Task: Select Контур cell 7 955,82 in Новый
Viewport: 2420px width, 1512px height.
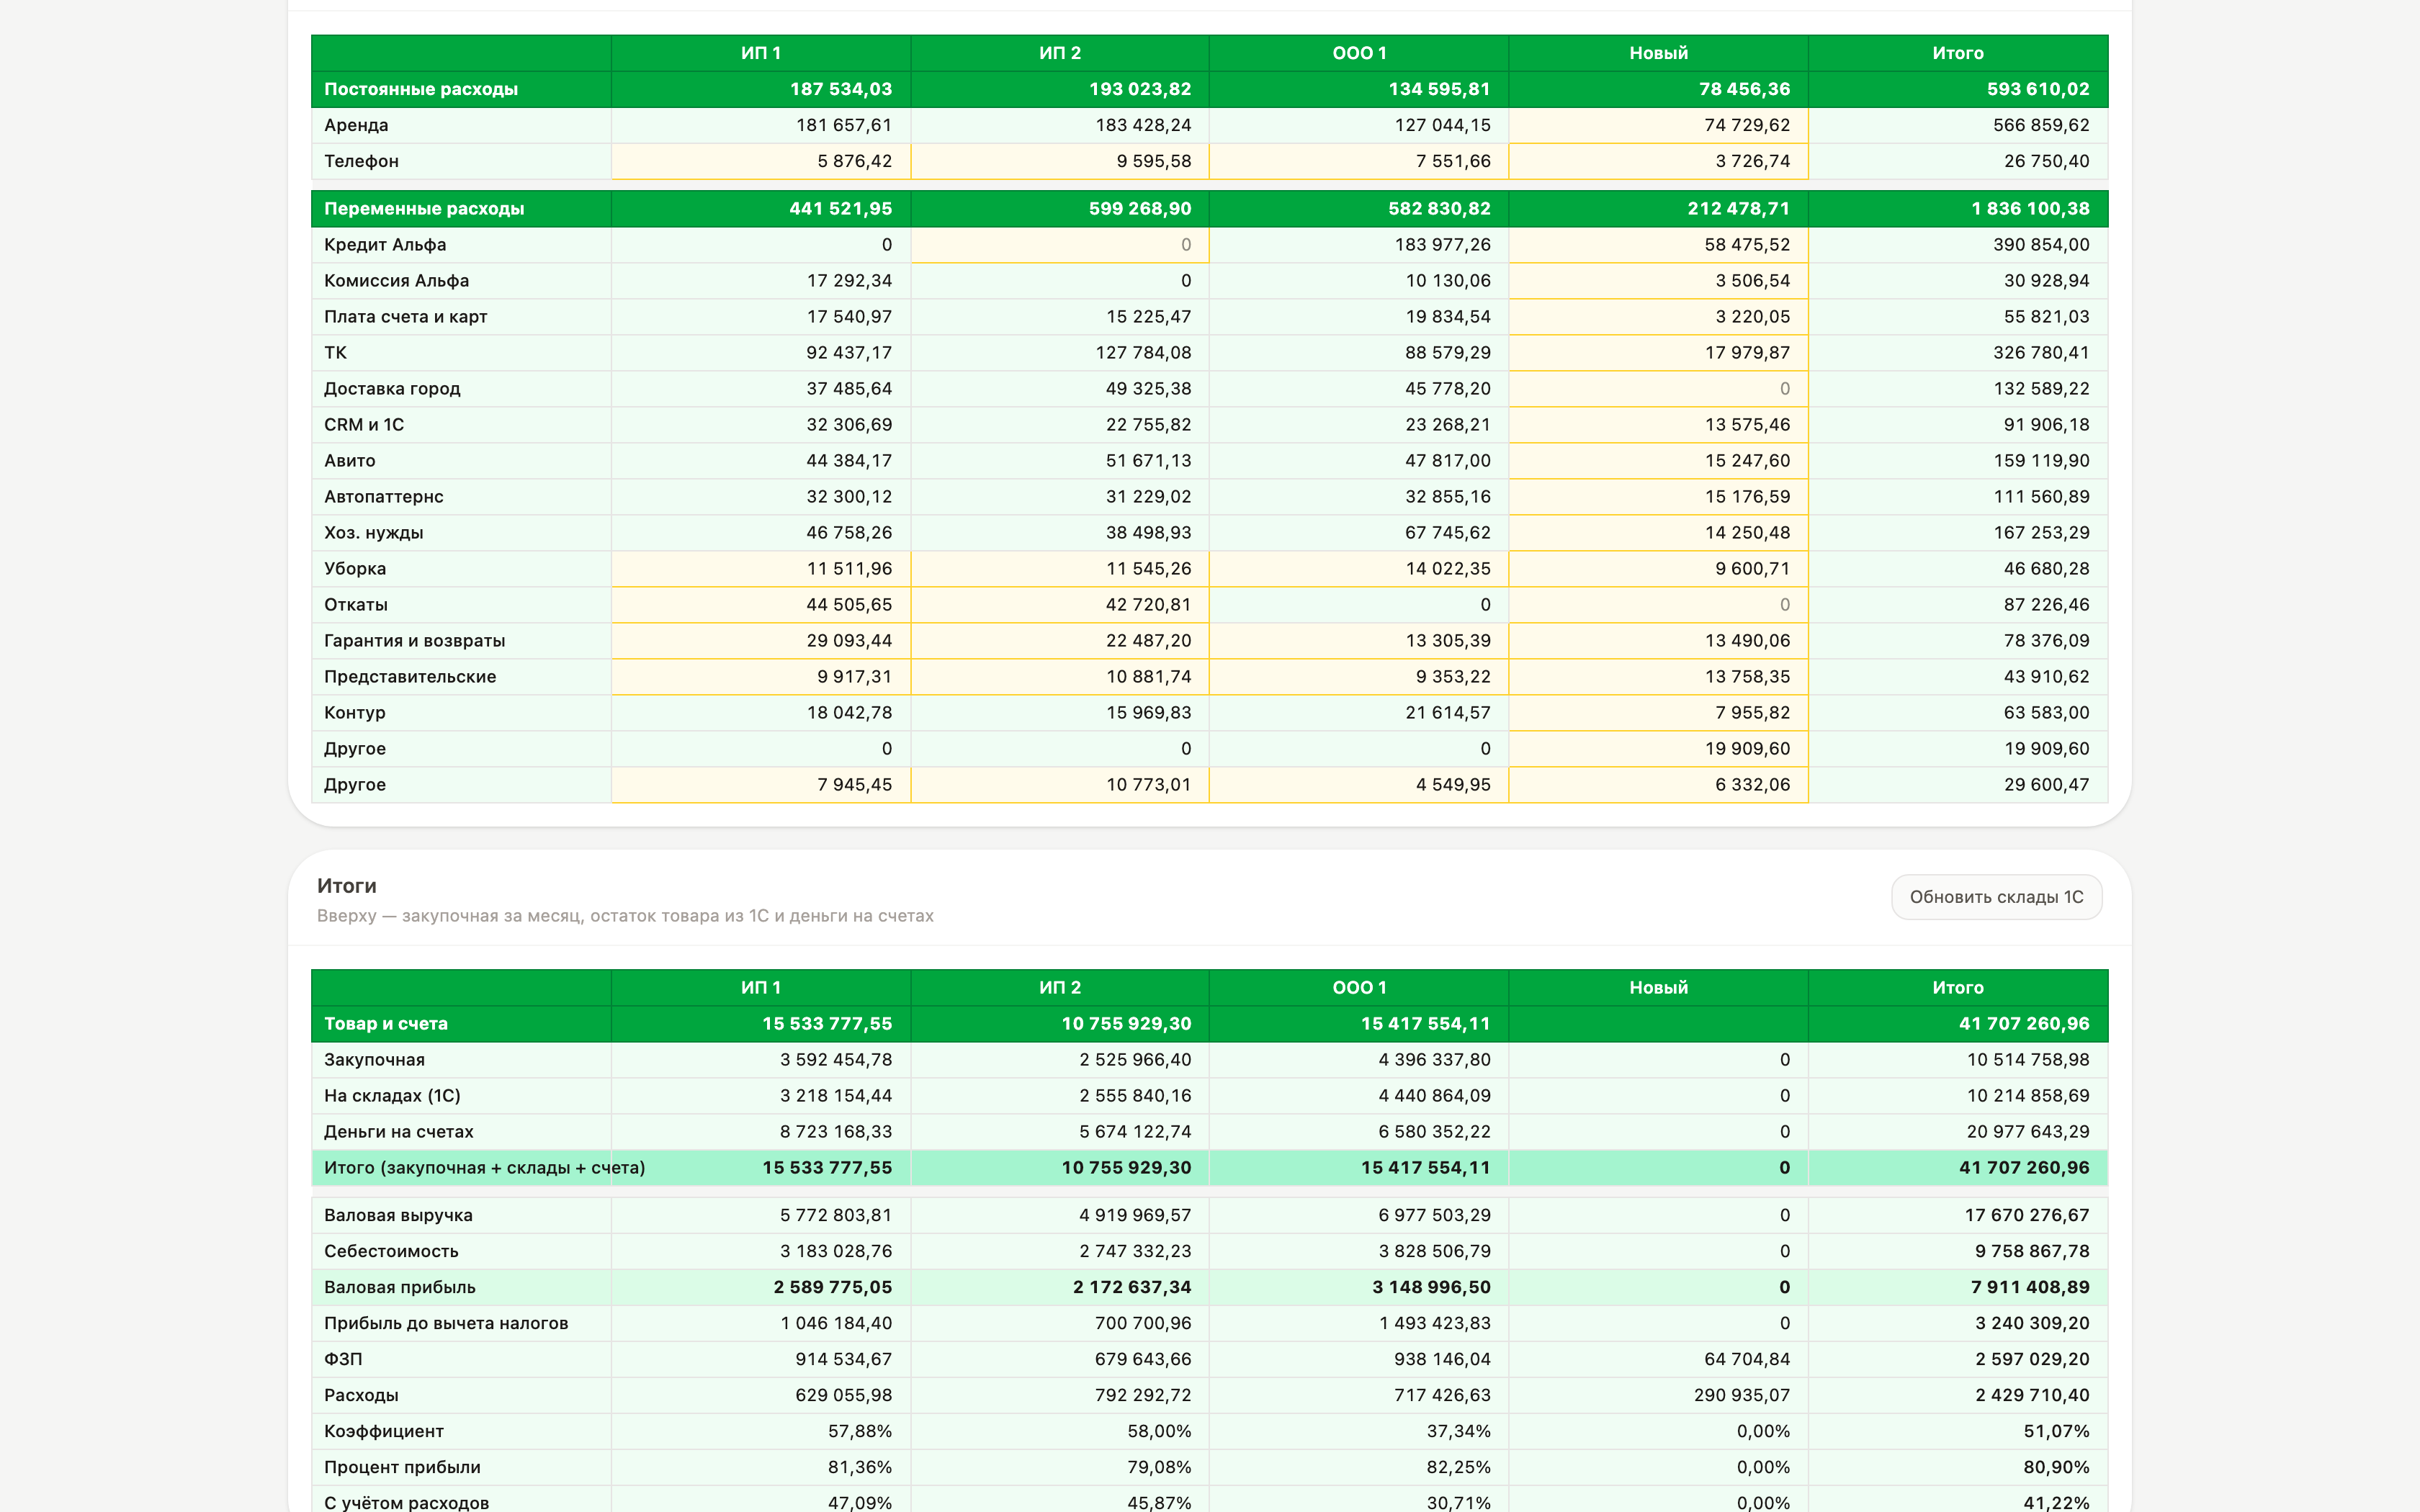Action: click(1658, 713)
